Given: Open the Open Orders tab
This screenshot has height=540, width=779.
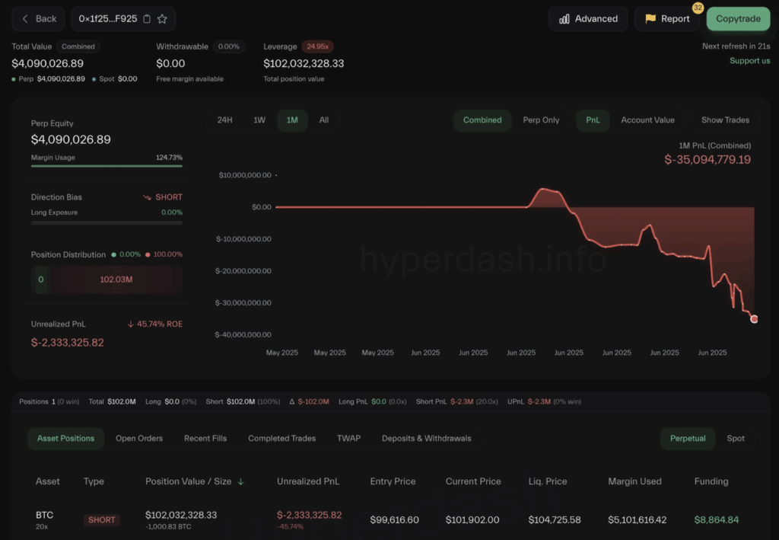Looking at the screenshot, I should 139,439.
